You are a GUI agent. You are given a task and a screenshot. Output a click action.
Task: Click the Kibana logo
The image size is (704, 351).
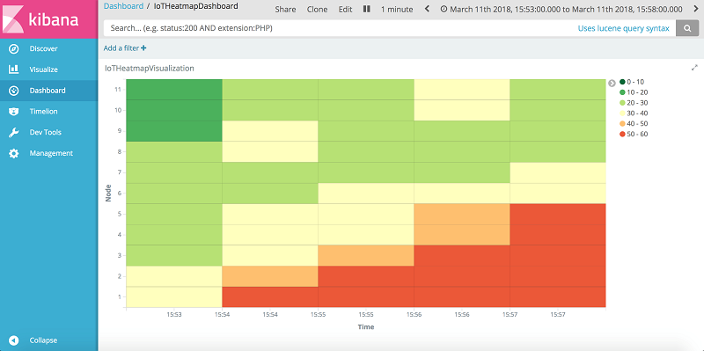(49, 18)
